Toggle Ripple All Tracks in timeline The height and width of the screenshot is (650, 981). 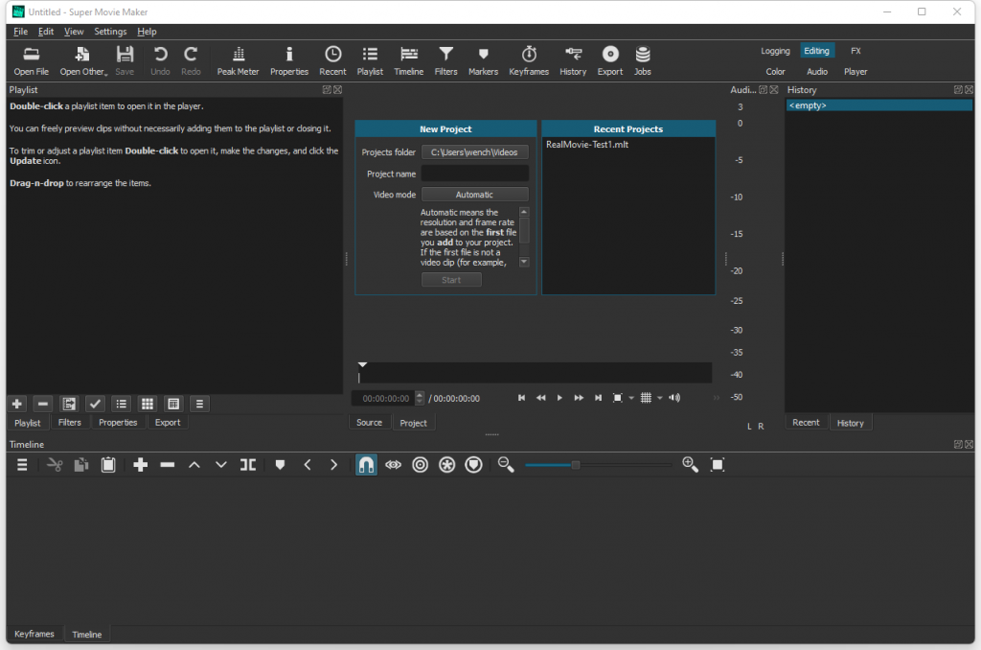click(x=446, y=465)
